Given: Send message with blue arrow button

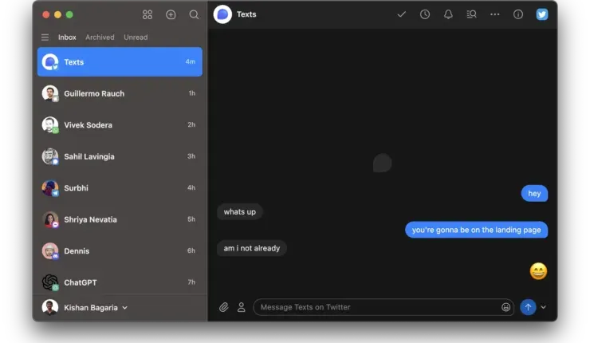Looking at the screenshot, I should [528, 307].
